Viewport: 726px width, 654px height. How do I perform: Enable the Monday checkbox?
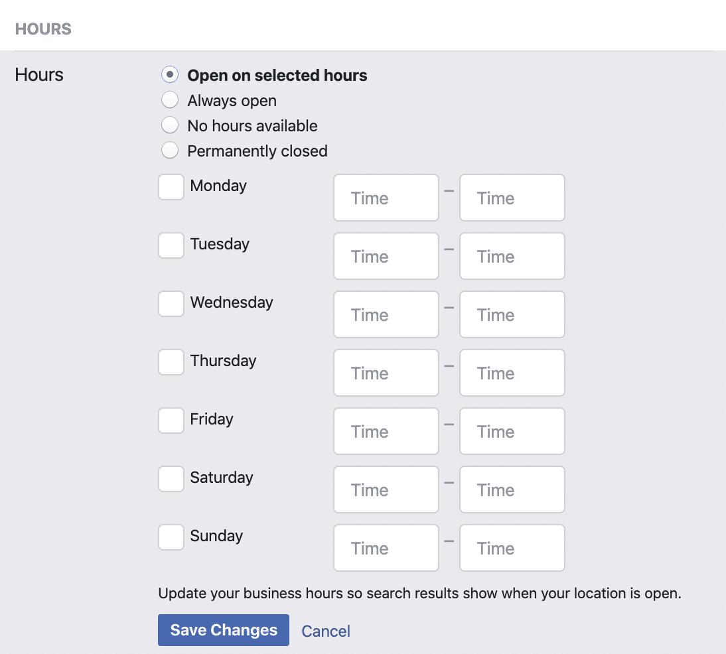coord(171,187)
